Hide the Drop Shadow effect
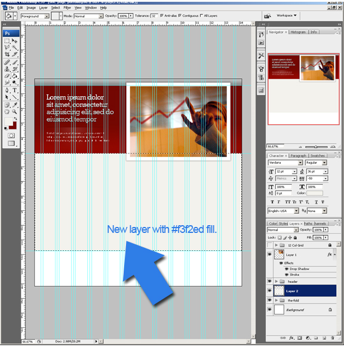 pos(287,269)
